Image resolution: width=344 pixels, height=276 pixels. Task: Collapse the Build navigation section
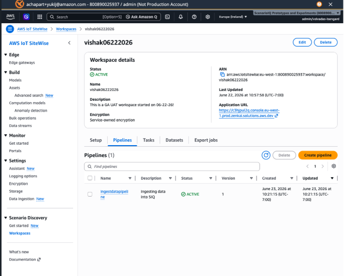[6, 73]
